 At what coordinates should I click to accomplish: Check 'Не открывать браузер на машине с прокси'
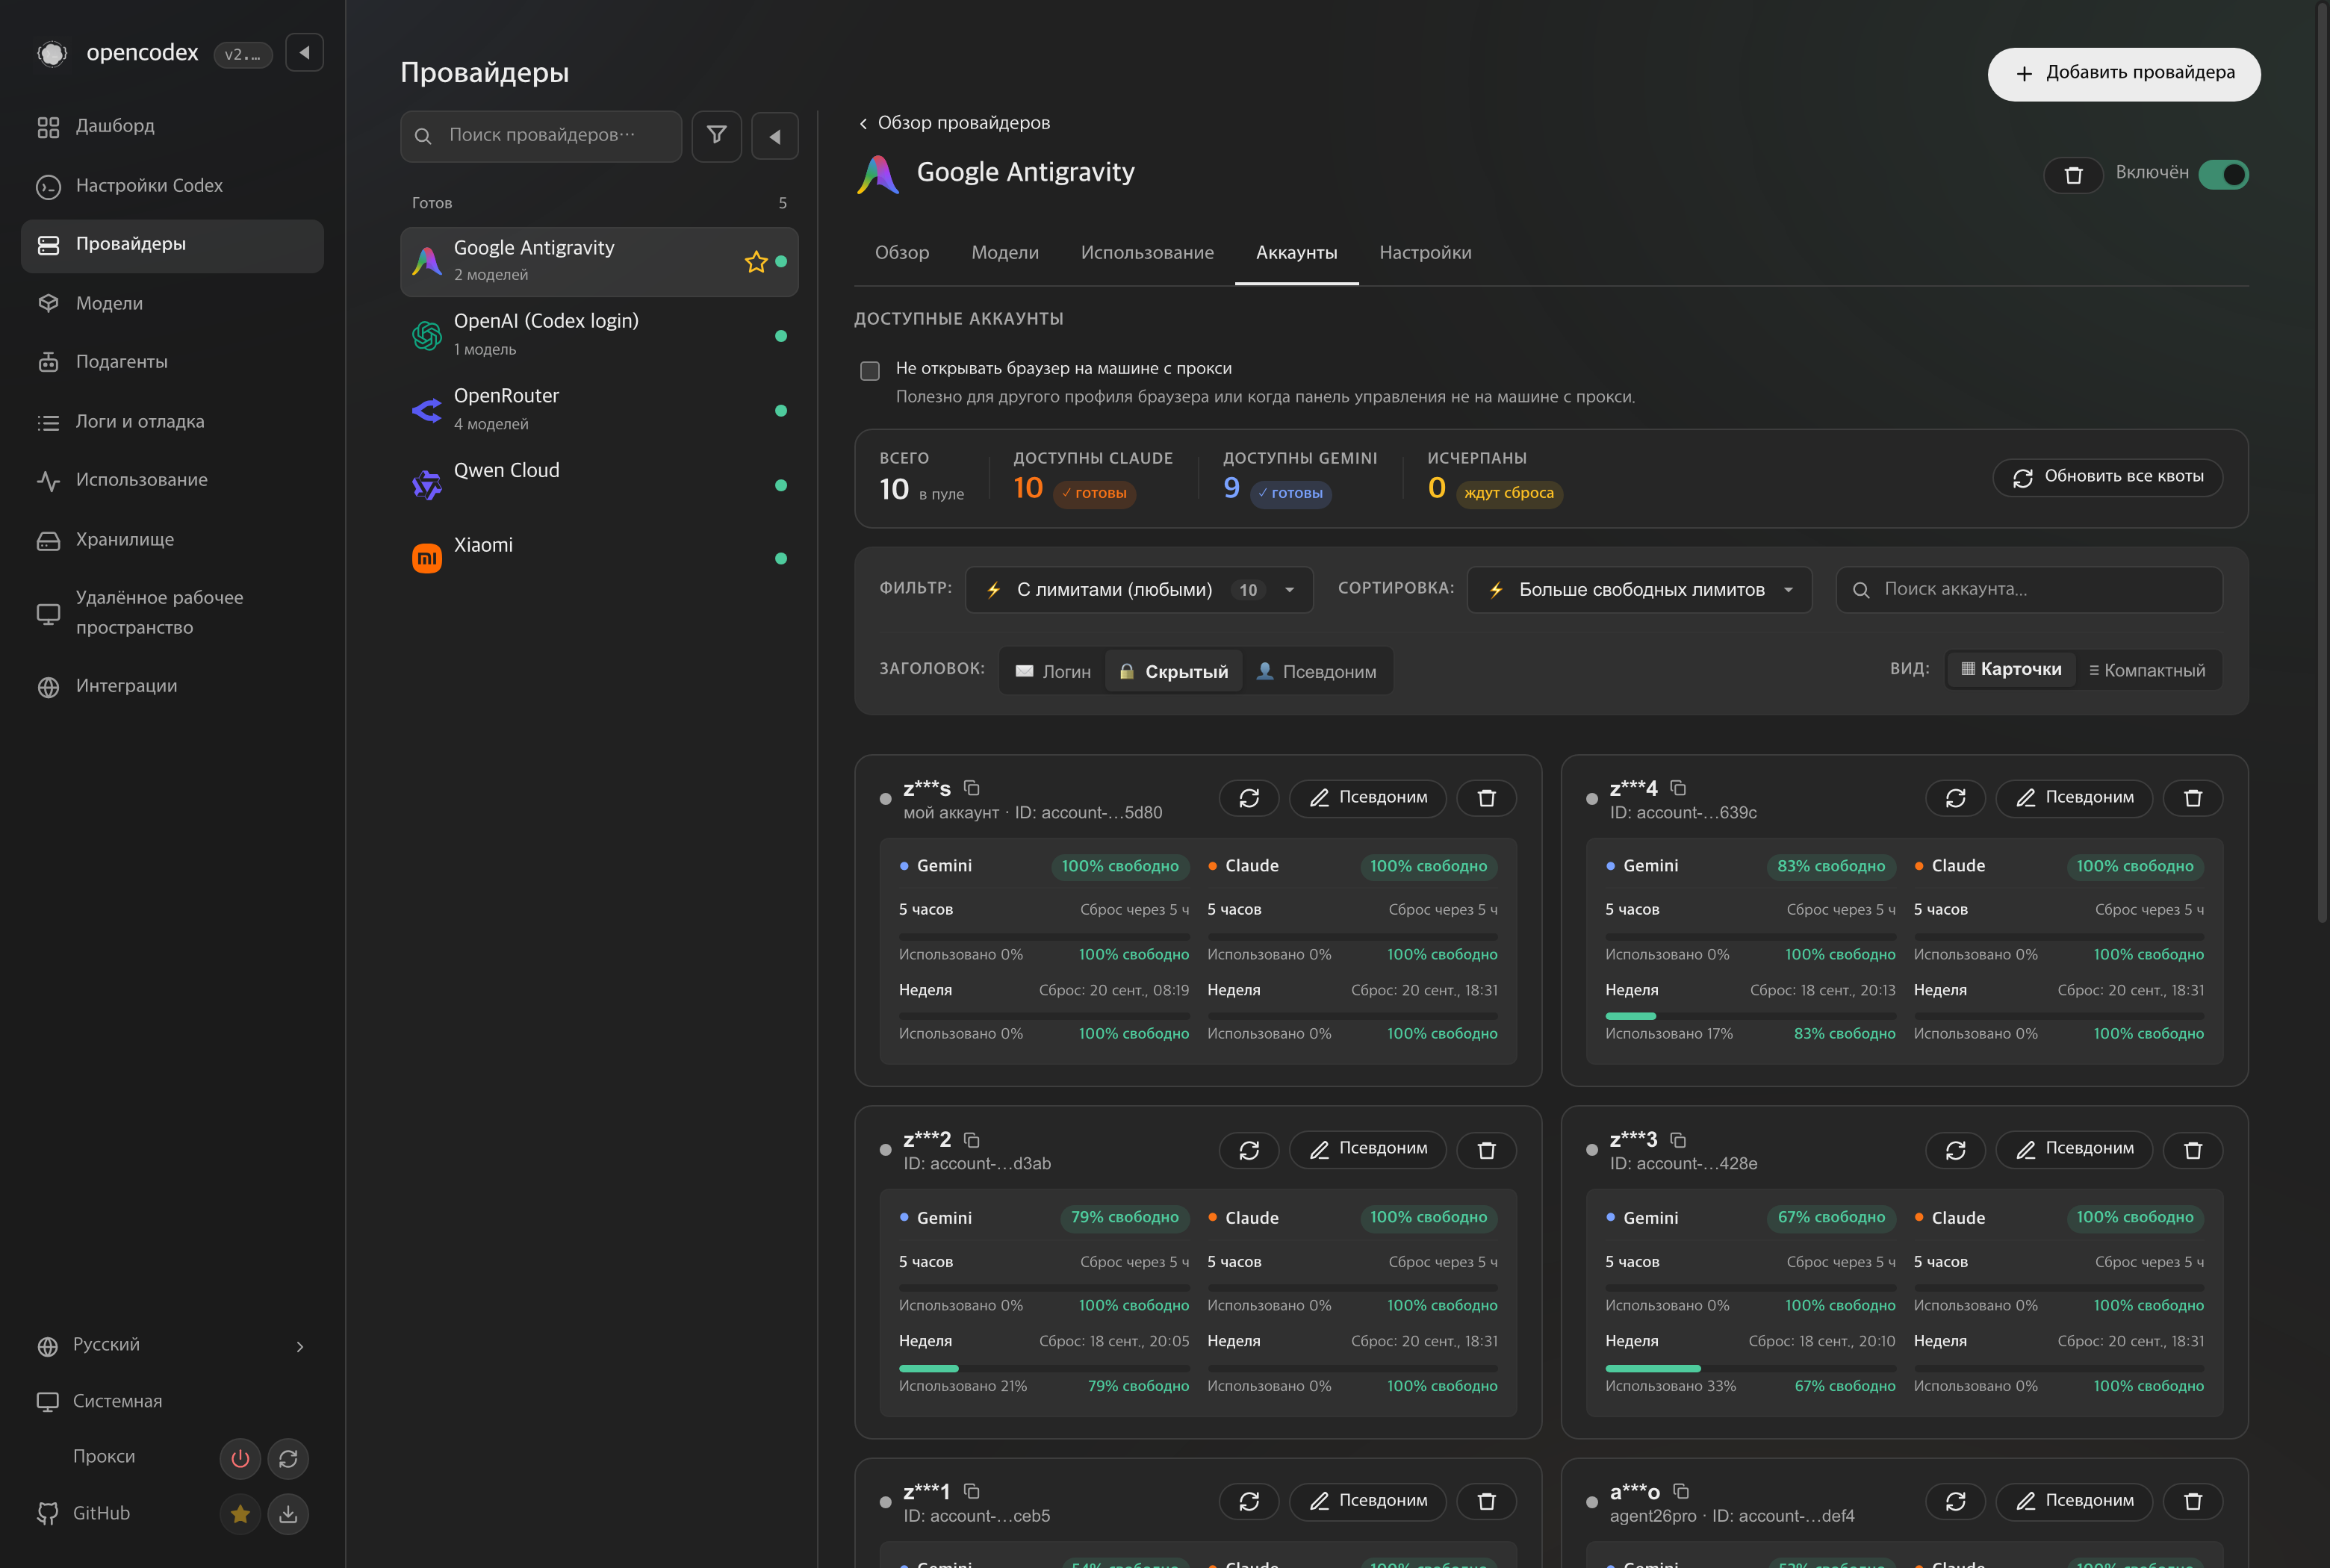tap(870, 371)
